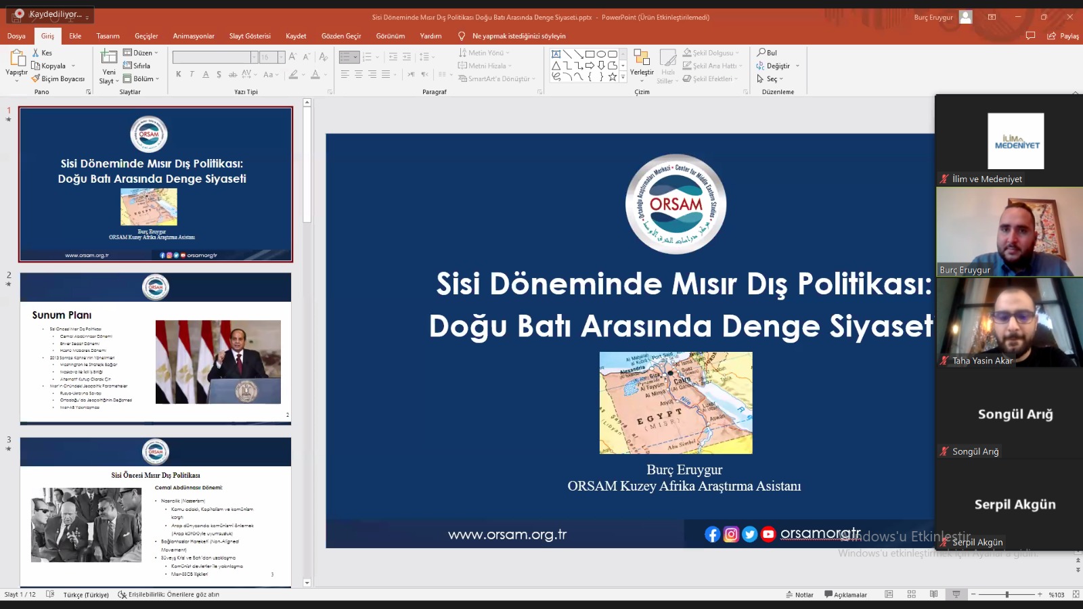Decrease the list indent level

(393, 57)
